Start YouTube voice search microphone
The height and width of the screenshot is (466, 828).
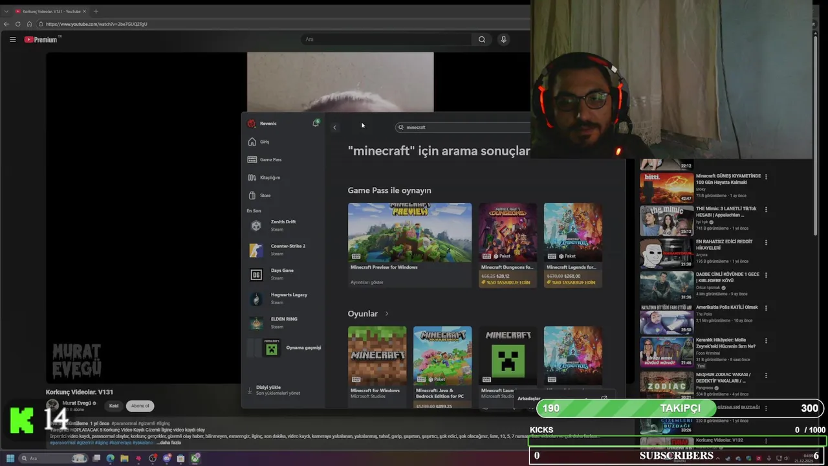[x=503, y=39]
